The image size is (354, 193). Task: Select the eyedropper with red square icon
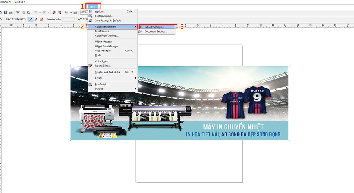click(x=41, y=19)
